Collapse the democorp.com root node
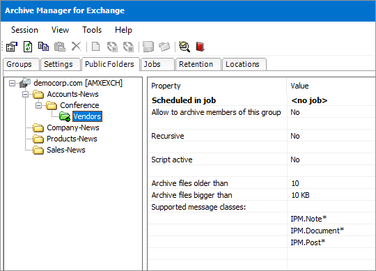The width and height of the screenshot is (376, 271). tap(12, 83)
